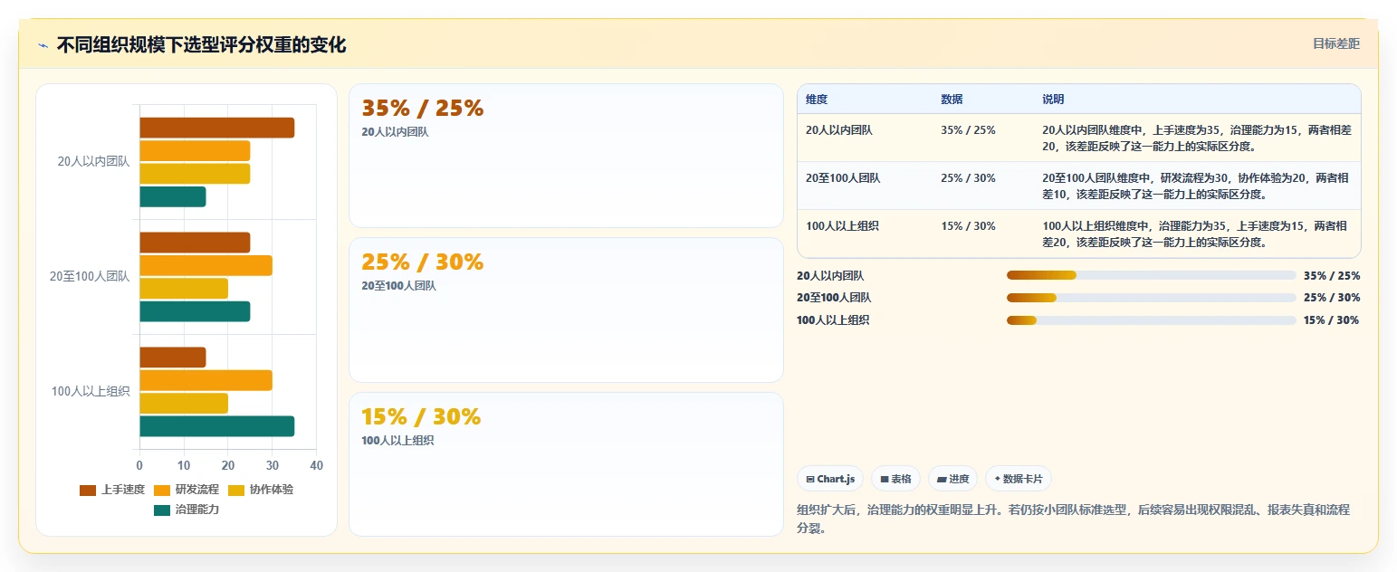Click the 20 tick on the chart x-axis
This screenshot has width=1397, height=572.
228,465
